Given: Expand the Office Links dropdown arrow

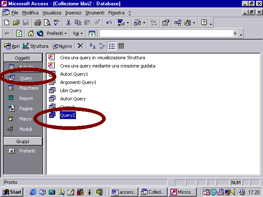Looking at the screenshot, I should (x=128, y=23).
